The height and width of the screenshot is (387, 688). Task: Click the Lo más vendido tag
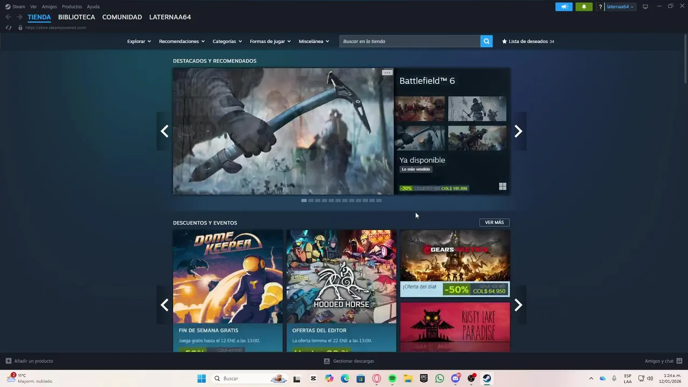416,169
